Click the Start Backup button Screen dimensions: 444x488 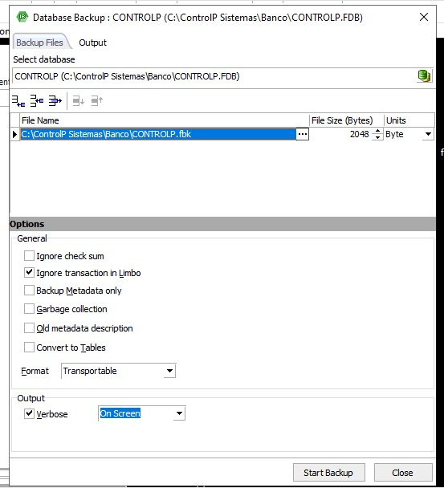pos(329,473)
